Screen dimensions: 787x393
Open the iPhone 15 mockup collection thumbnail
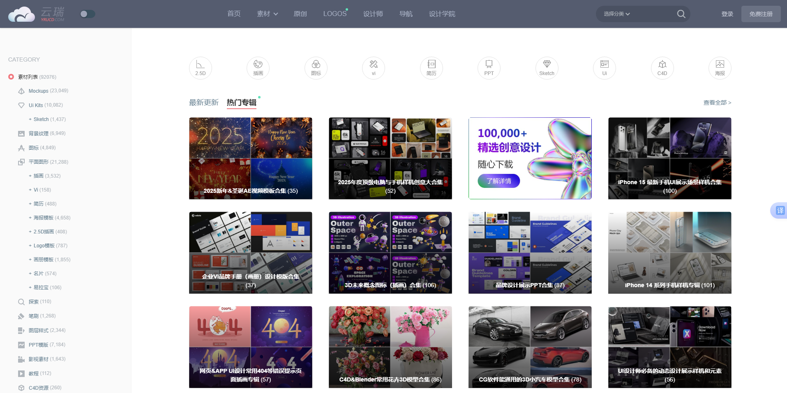[669, 158]
